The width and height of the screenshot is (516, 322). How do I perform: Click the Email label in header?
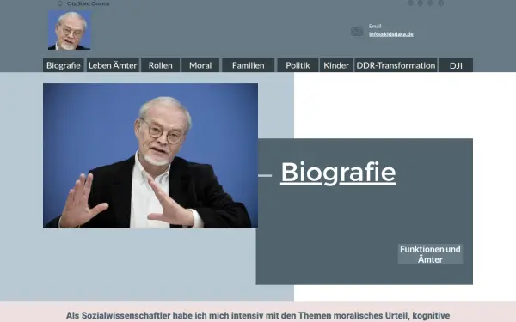(x=375, y=26)
